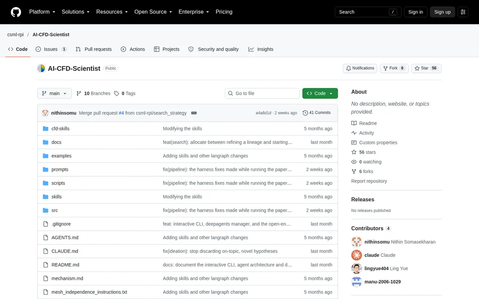This screenshot has width=479, height=299.
Task: Click the skills folder icon
Action: click(x=46, y=197)
